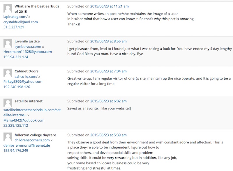The width and height of the screenshot is (233, 171).
Task: Open the lapinatag.com link
Action: coord(15,17)
